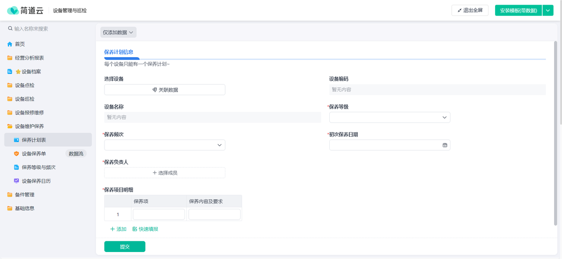Click the 保养计划表 form icon
The image size is (562, 259).
16,140
